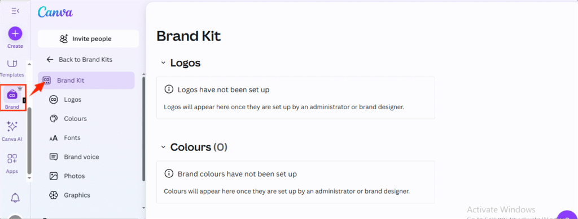Open notifications bell icon
This screenshot has width=578, height=219.
(15, 198)
